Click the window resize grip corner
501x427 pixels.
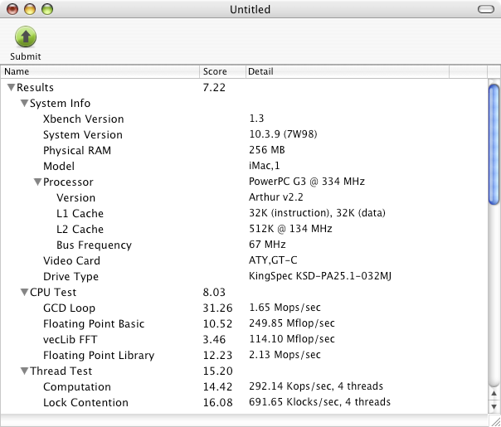coord(494,421)
